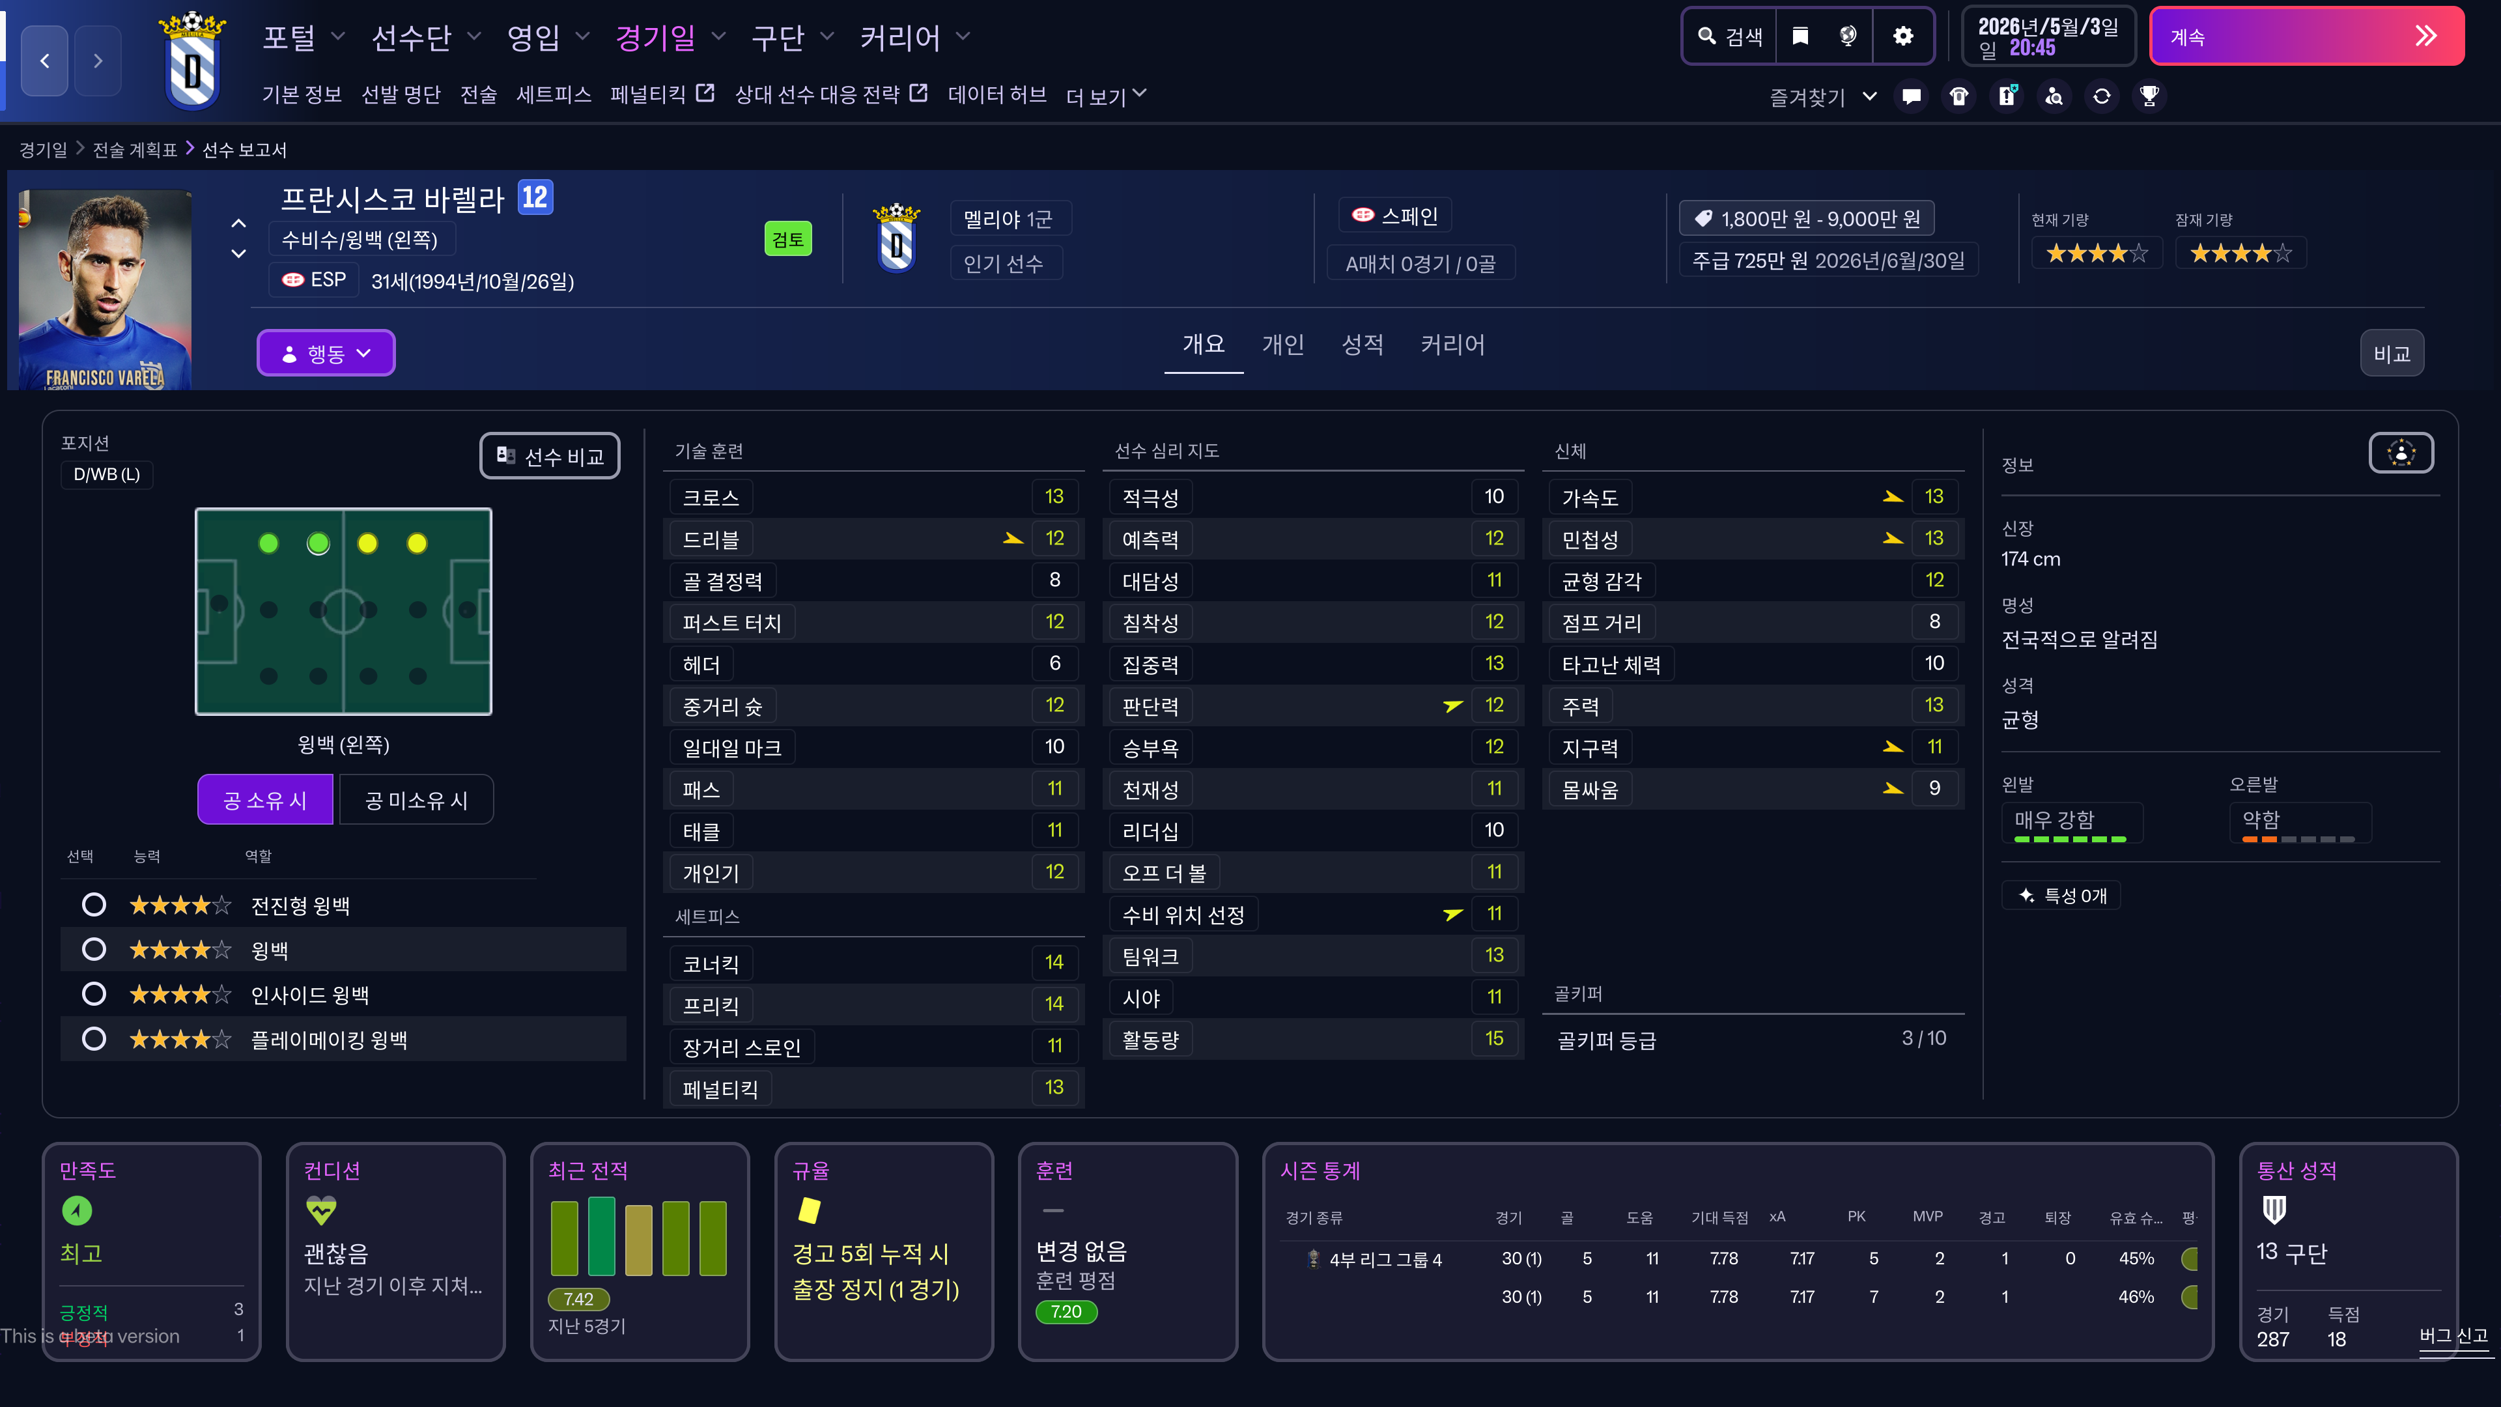The height and width of the screenshot is (1407, 2501).
Task: Expand the 즐겨찾기 favorites dropdown
Action: pos(1822,96)
